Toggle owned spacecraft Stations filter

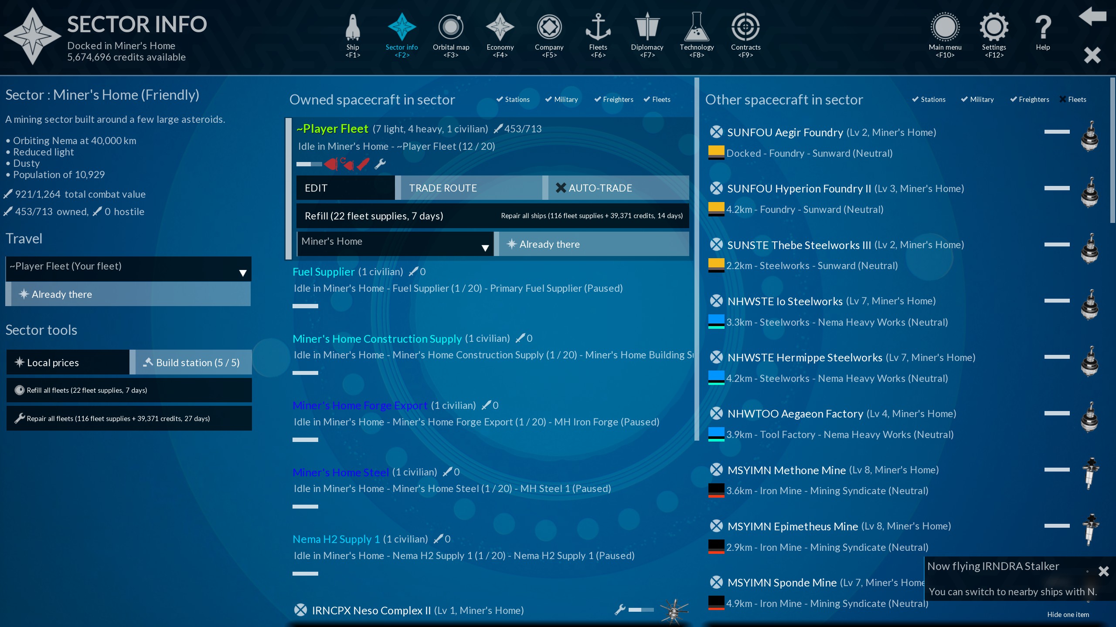513,100
